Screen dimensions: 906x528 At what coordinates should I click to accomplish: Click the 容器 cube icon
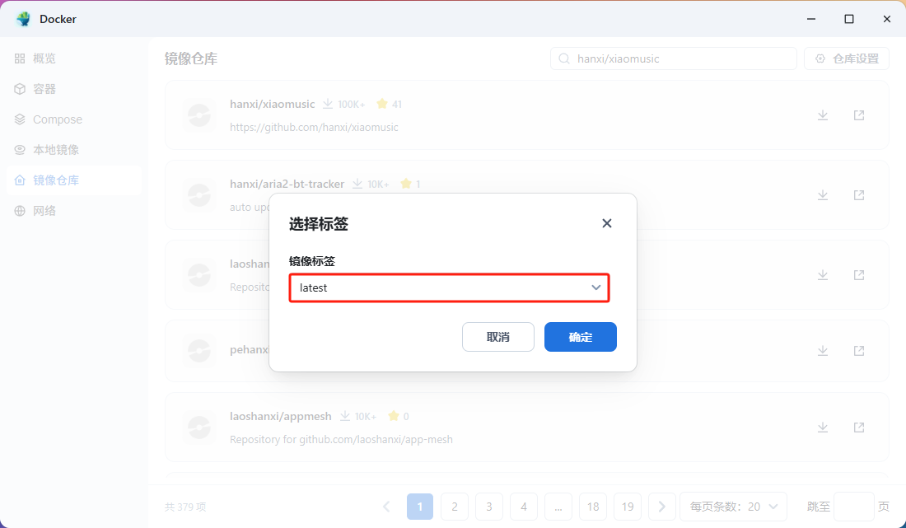[x=20, y=89]
